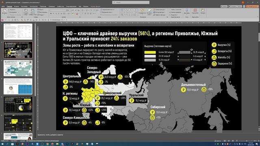Click the Reset (Восстановить) slide icon
The height and width of the screenshot is (146, 260).
pyautogui.click(x=38, y=12)
